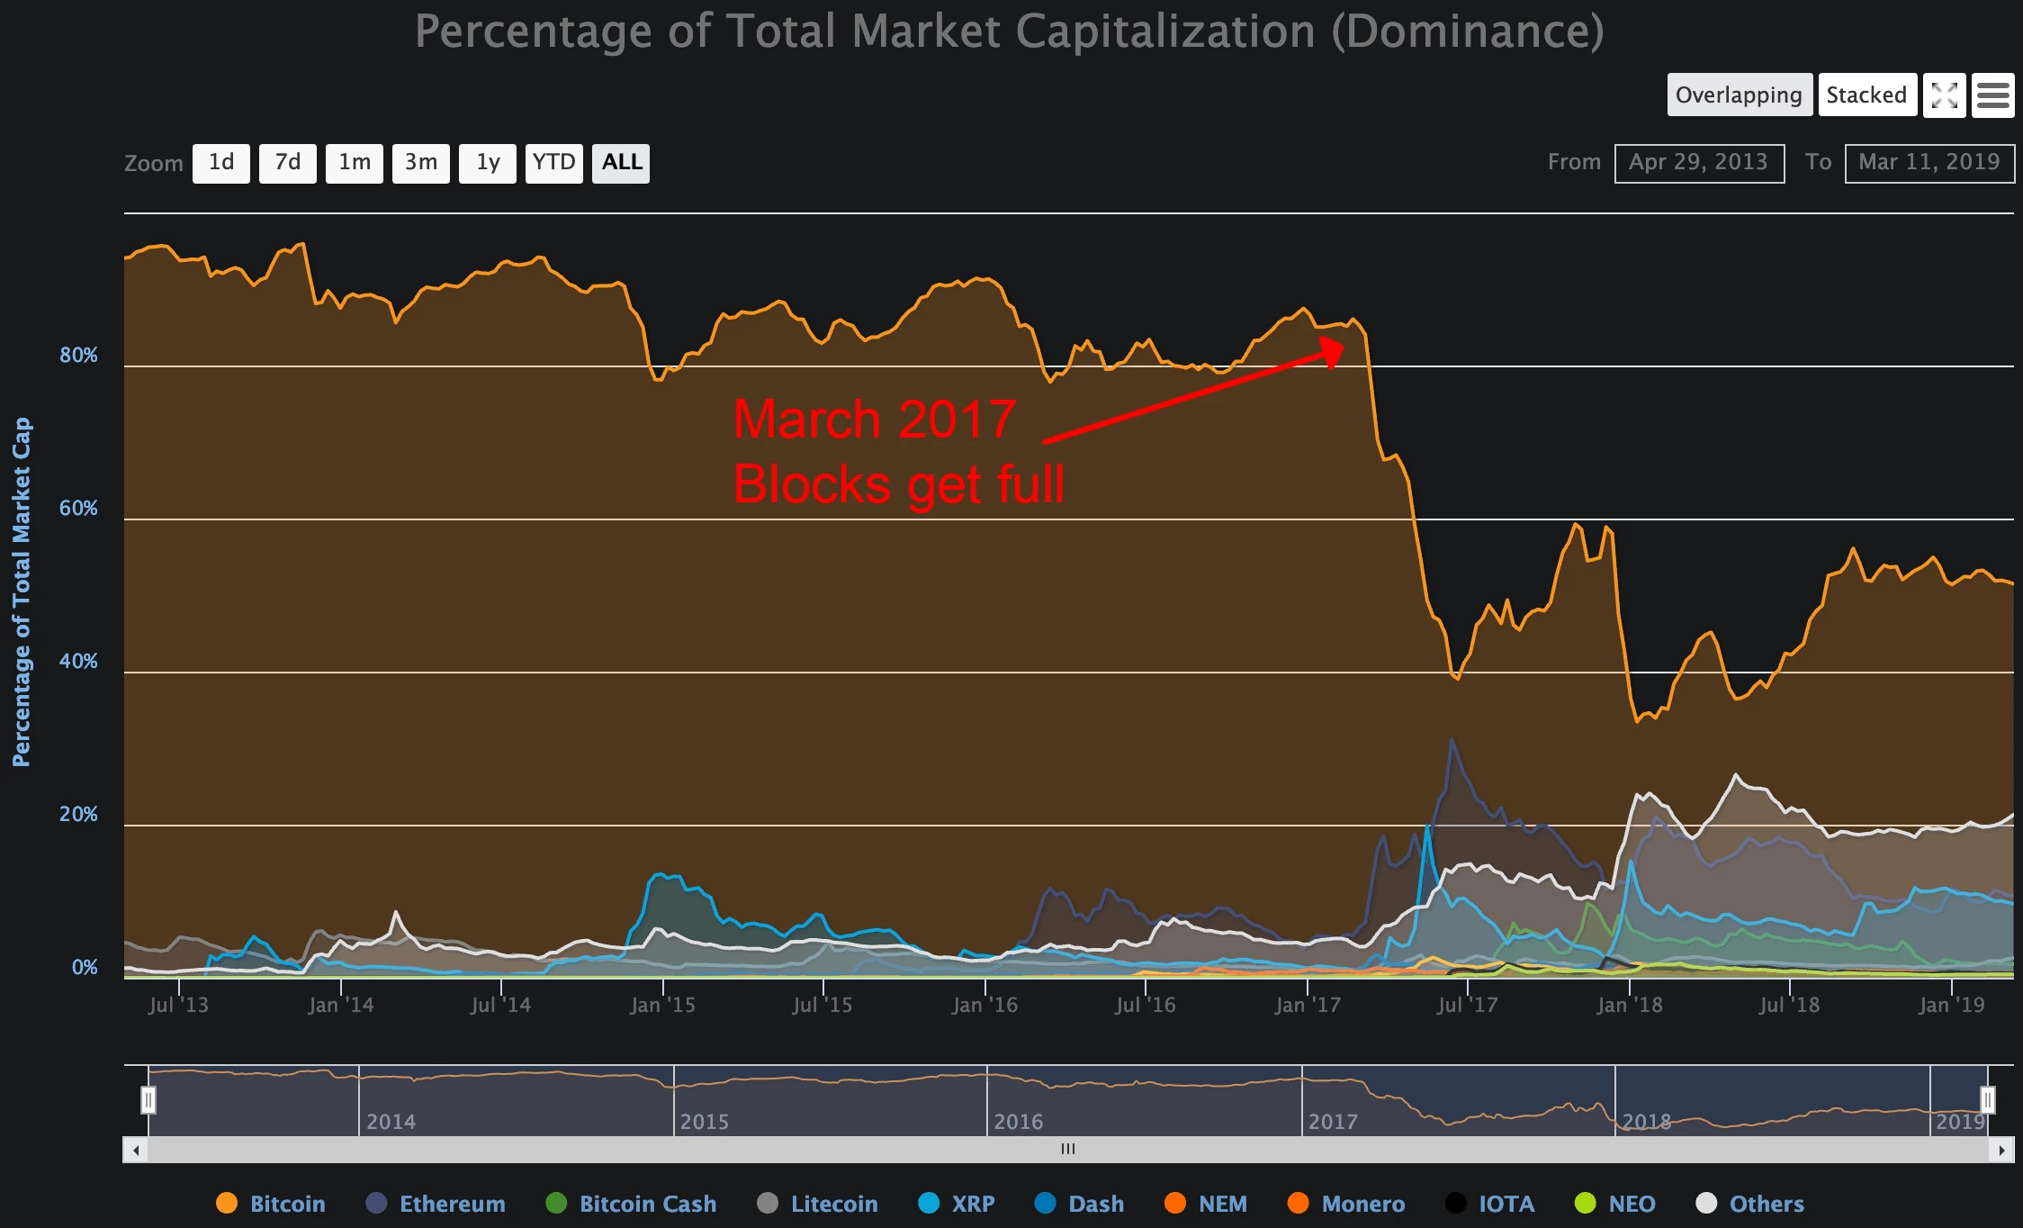
Task: Click the 40% y-axis label
Action: 78,662
